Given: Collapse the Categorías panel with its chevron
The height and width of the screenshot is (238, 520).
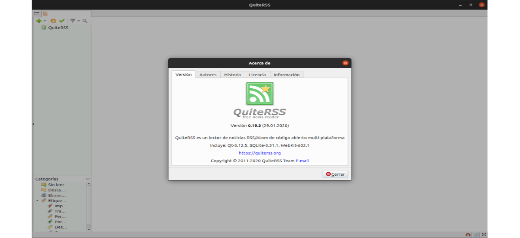Looking at the screenshot, I should tap(88, 179).
